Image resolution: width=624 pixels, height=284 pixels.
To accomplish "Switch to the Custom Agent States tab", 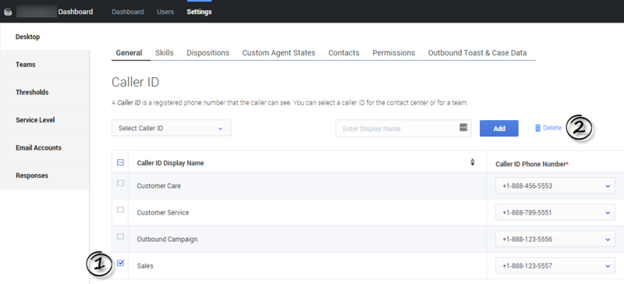I will click(278, 53).
